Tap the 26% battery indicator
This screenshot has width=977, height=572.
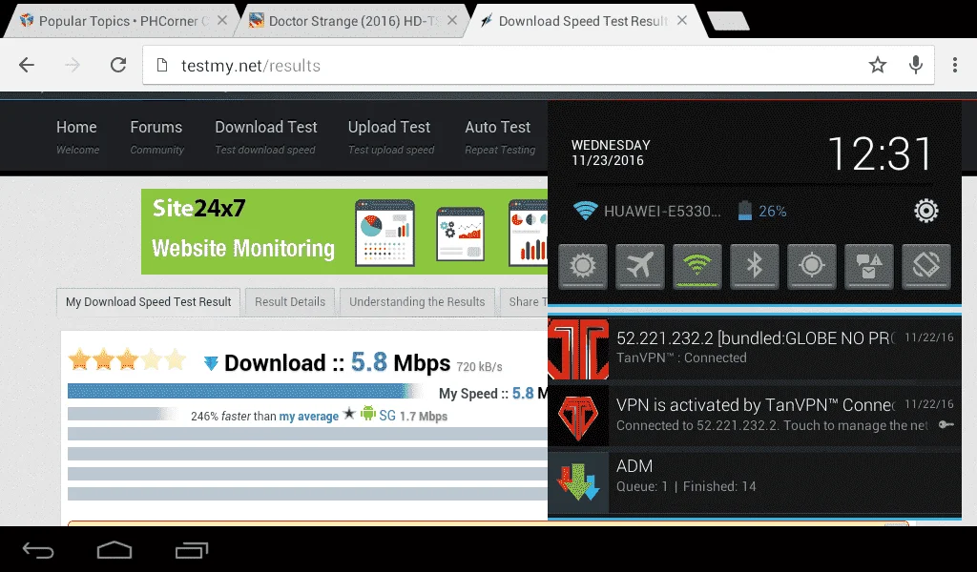[762, 211]
